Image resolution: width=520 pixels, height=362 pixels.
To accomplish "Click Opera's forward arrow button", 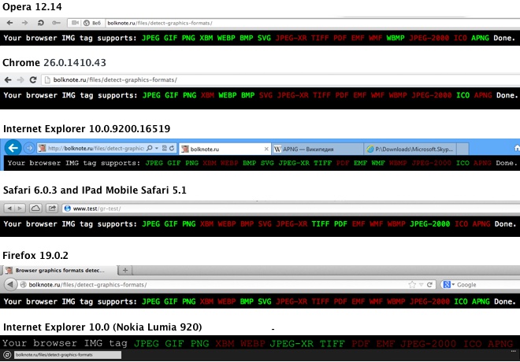I will click(x=25, y=23).
